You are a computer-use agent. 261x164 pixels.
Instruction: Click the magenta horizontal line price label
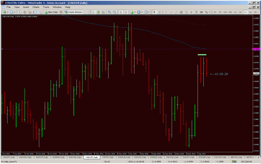click(x=256, y=49)
